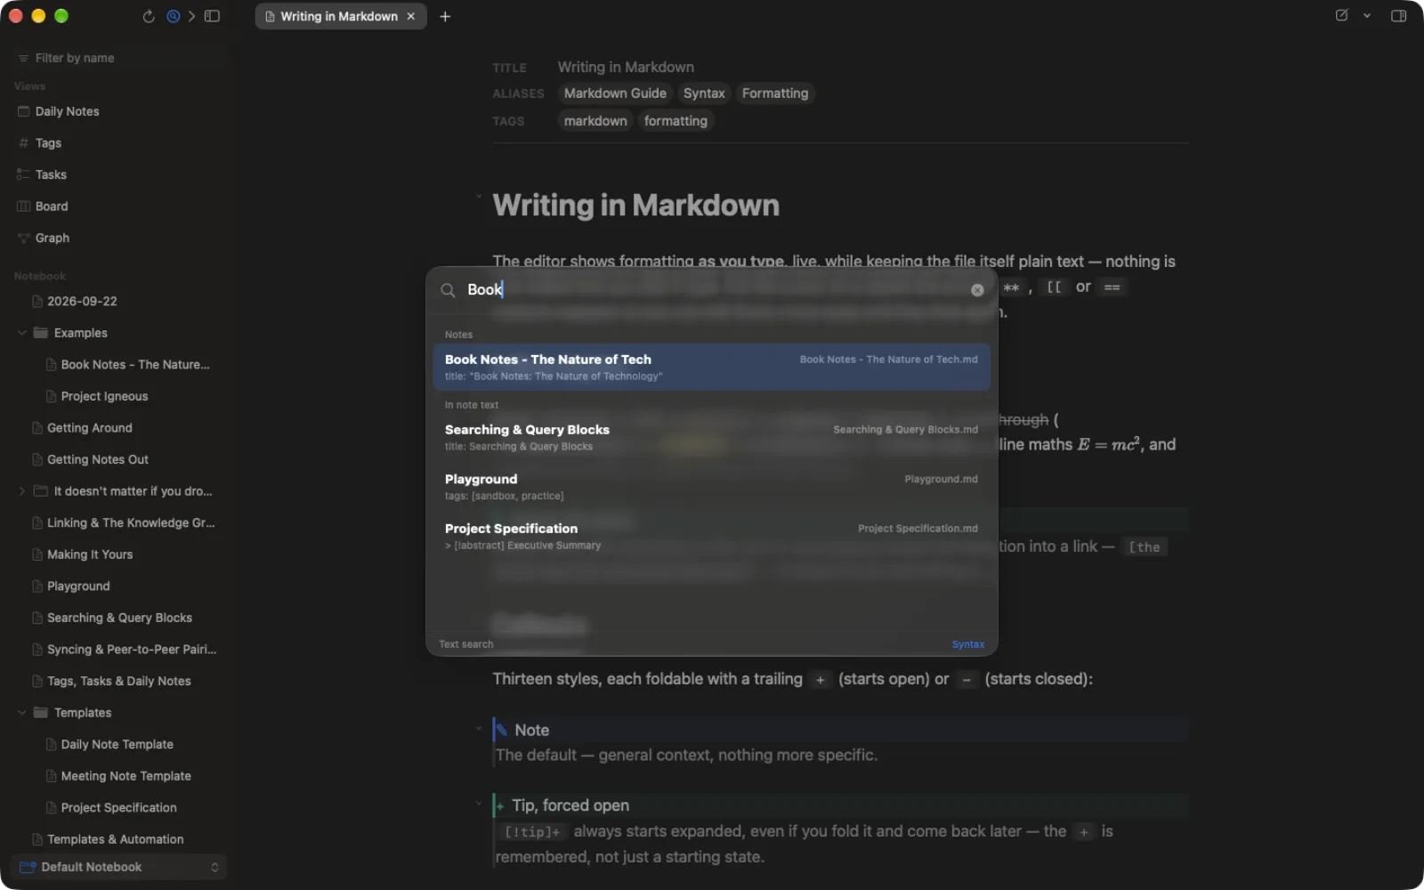Expand the 'It doesn't matter if you dro...' folder

pos(22,491)
